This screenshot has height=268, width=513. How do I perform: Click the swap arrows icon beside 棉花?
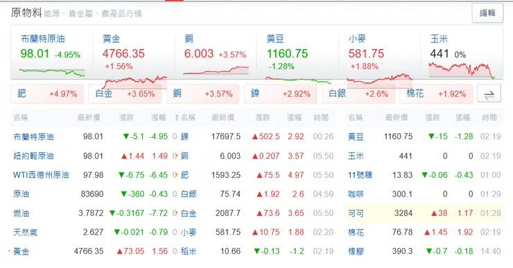(489, 93)
